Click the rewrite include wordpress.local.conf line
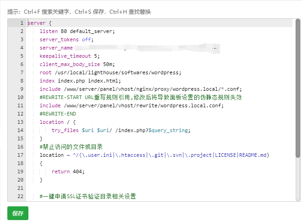Image resolution: width=302 pixels, height=221 pixels. click(x=132, y=105)
